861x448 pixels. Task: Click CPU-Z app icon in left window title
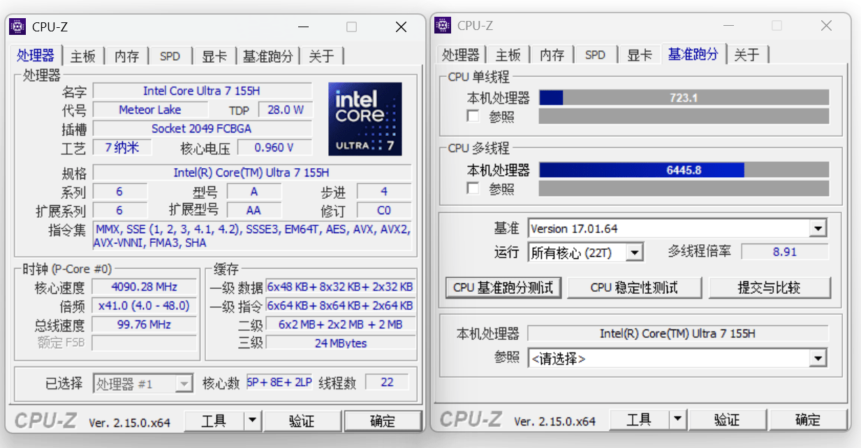(18, 27)
